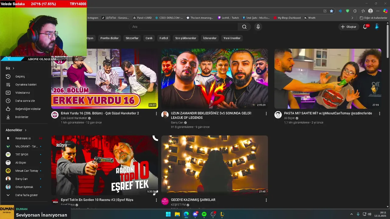Select the Sitcom'lar filter chip

132,38
